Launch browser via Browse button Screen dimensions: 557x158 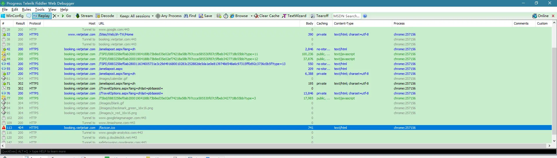pos(239,16)
